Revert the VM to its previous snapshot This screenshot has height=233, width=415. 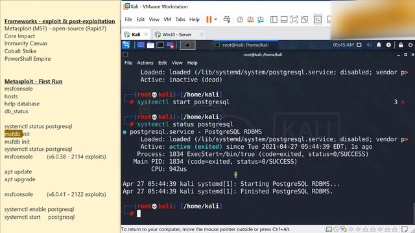[x=250, y=19]
